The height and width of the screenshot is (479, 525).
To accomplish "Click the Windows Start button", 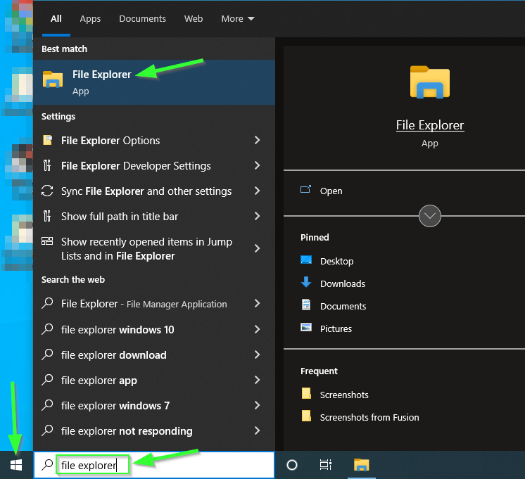I will coord(16,465).
